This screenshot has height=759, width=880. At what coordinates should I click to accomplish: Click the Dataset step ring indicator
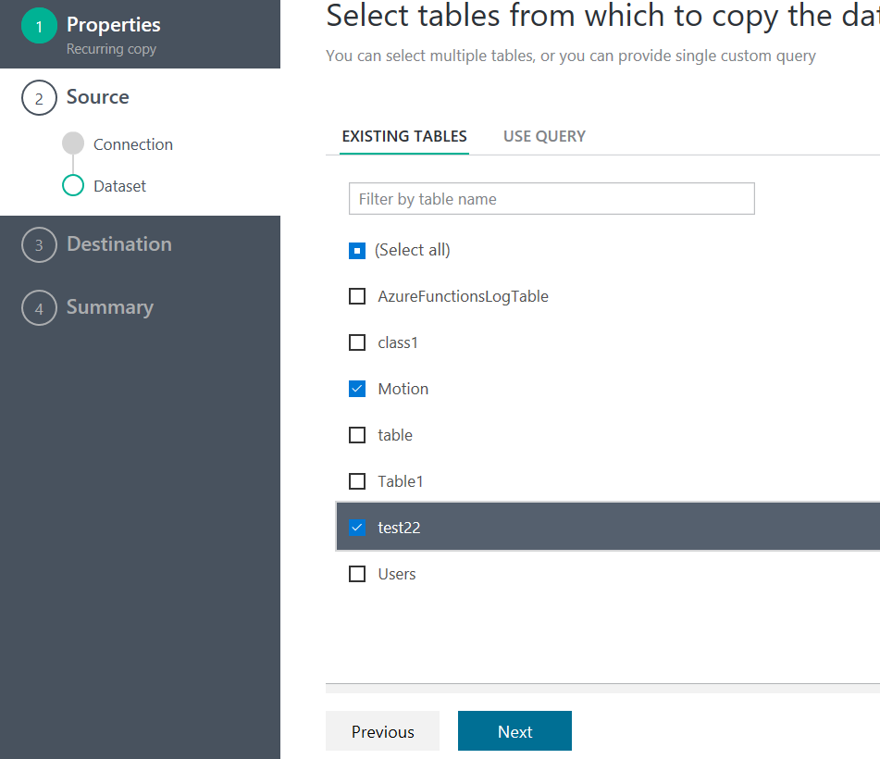pos(73,186)
